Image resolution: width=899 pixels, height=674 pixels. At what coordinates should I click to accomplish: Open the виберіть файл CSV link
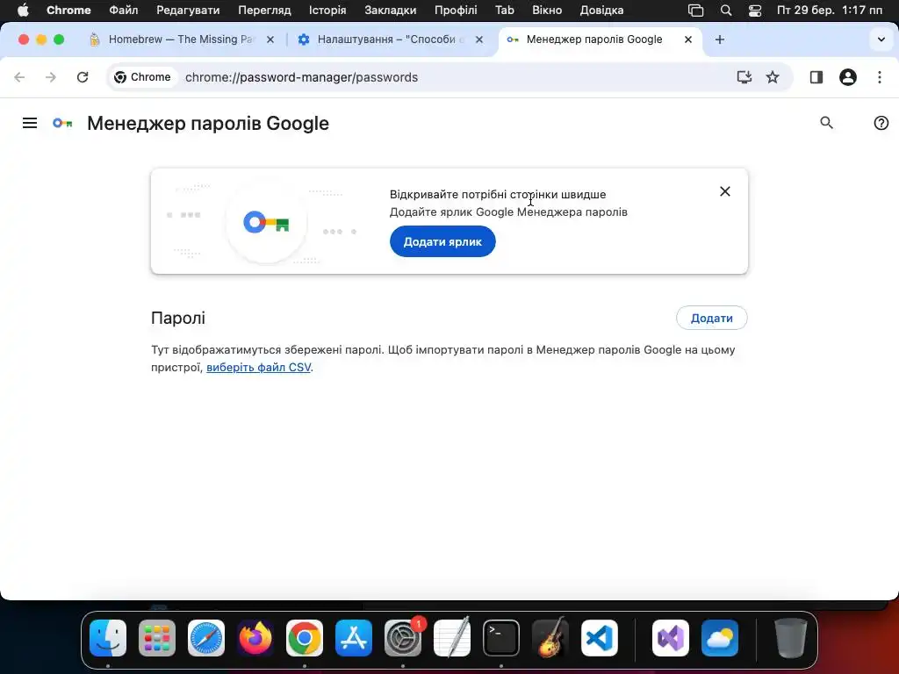click(259, 368)
